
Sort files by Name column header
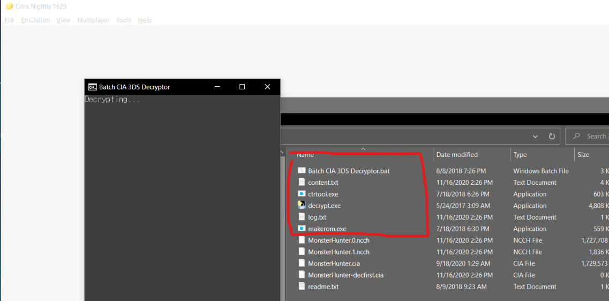click(305, 155)
